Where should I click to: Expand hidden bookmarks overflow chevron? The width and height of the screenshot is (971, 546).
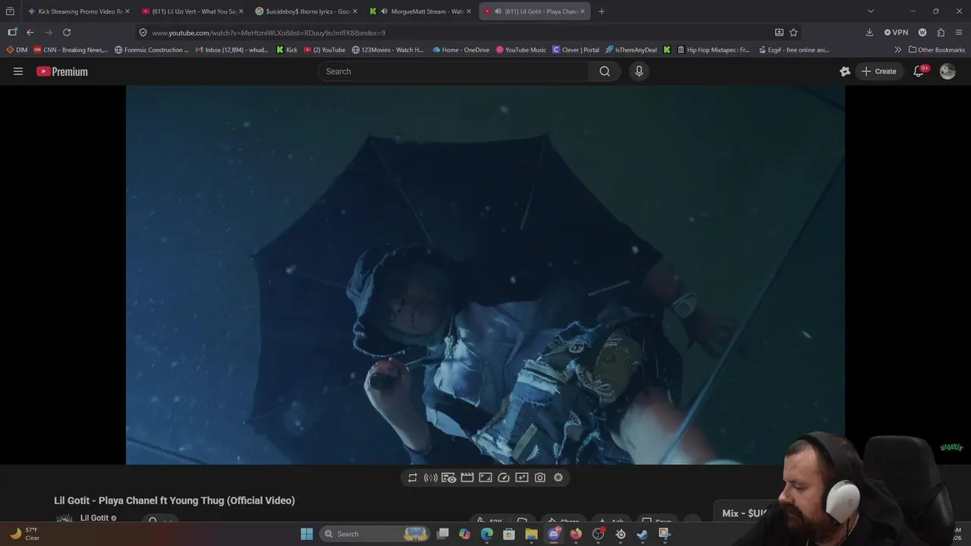coord(898,50)
